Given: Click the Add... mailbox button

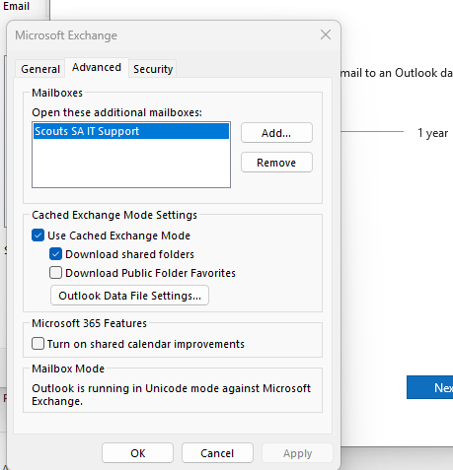Looking at the screenshot, I should click(x=276, y=133).
